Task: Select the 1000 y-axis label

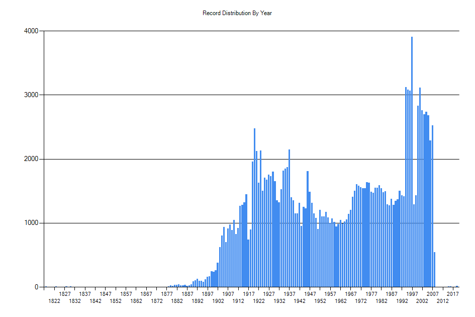Action: [31, 223]
